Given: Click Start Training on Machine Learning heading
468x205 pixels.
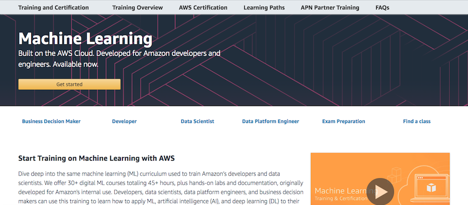Looking at the screenshot, I should point(97,158).
